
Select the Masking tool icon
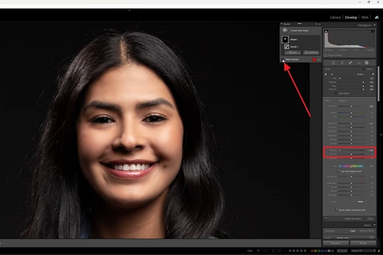click(367, 63)
